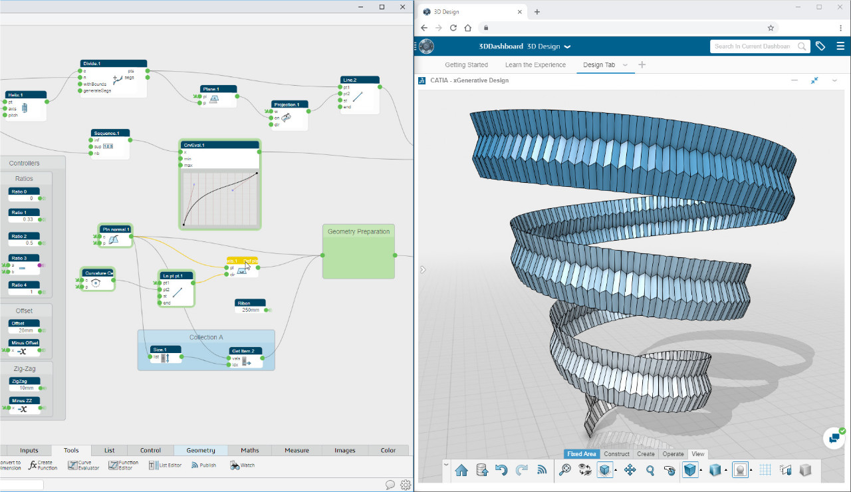Viewport: 851px width, 492px height.
Task: Click the Fit All In magnifier icon
Action: 565,471
